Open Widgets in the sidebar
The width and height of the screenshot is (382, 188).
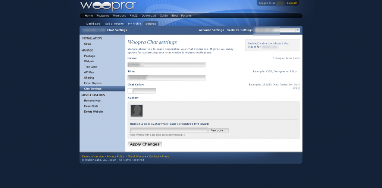coord(89,62)
